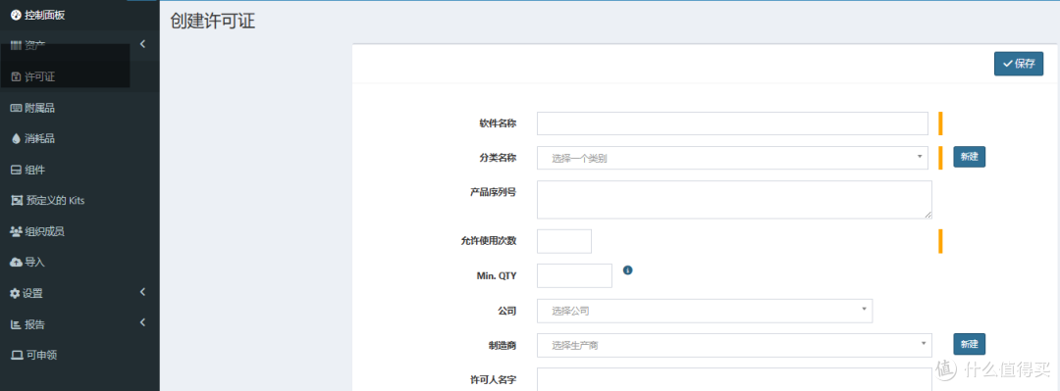
Task: Click the keyboard icon beside 附属品
Action: 17,108
